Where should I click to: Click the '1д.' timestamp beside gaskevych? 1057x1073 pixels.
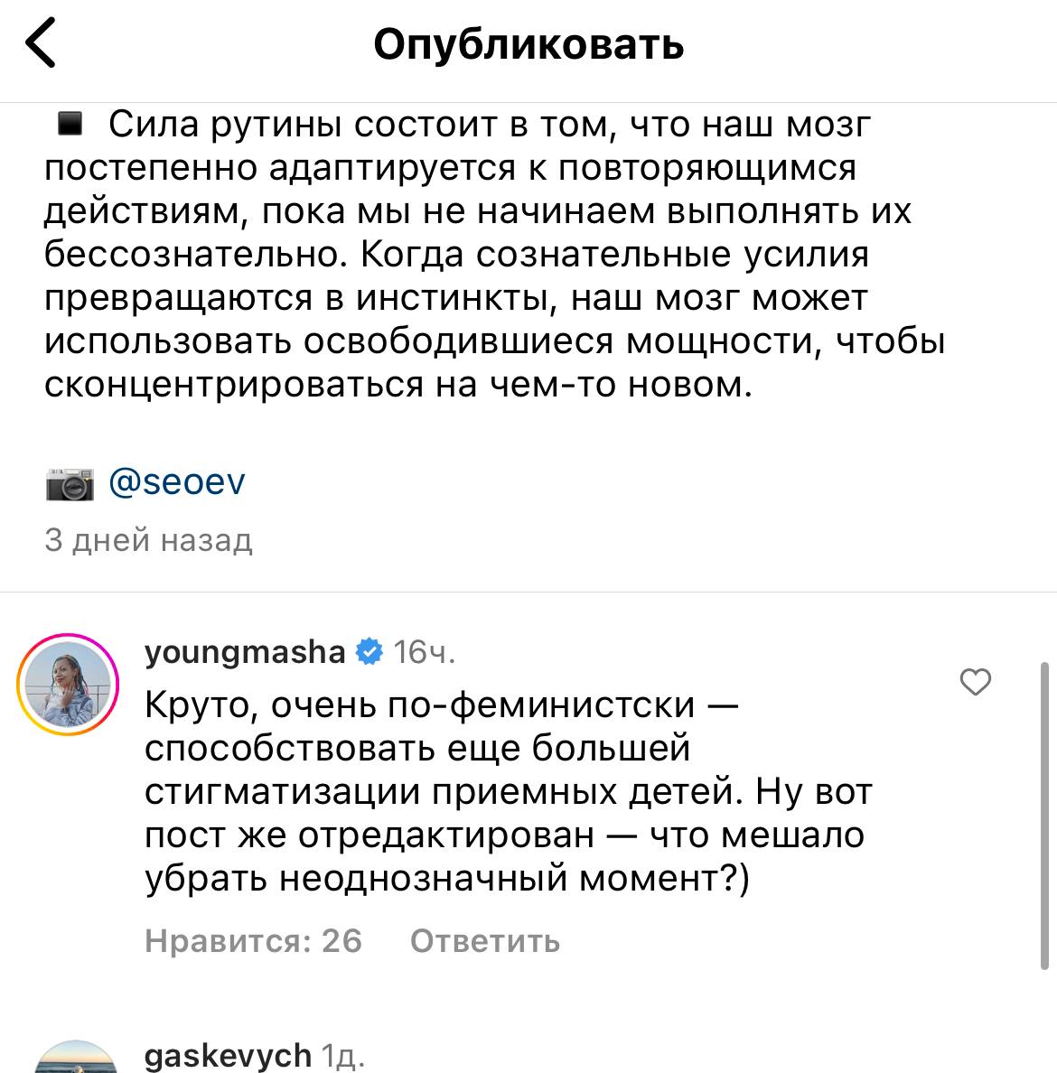tap(343, 1055)
